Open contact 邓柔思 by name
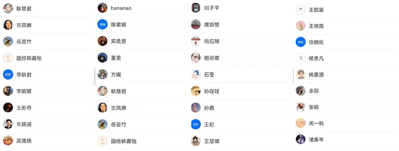 pyautogui.click(x=119, y=41)
